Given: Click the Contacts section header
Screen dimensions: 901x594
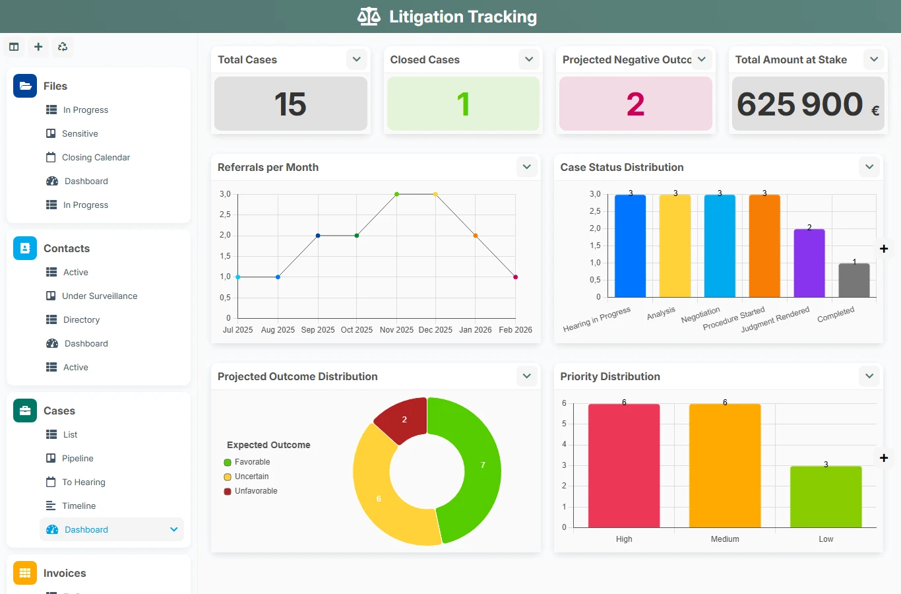Looking at the screenshot, I should (x=67, y=248).
